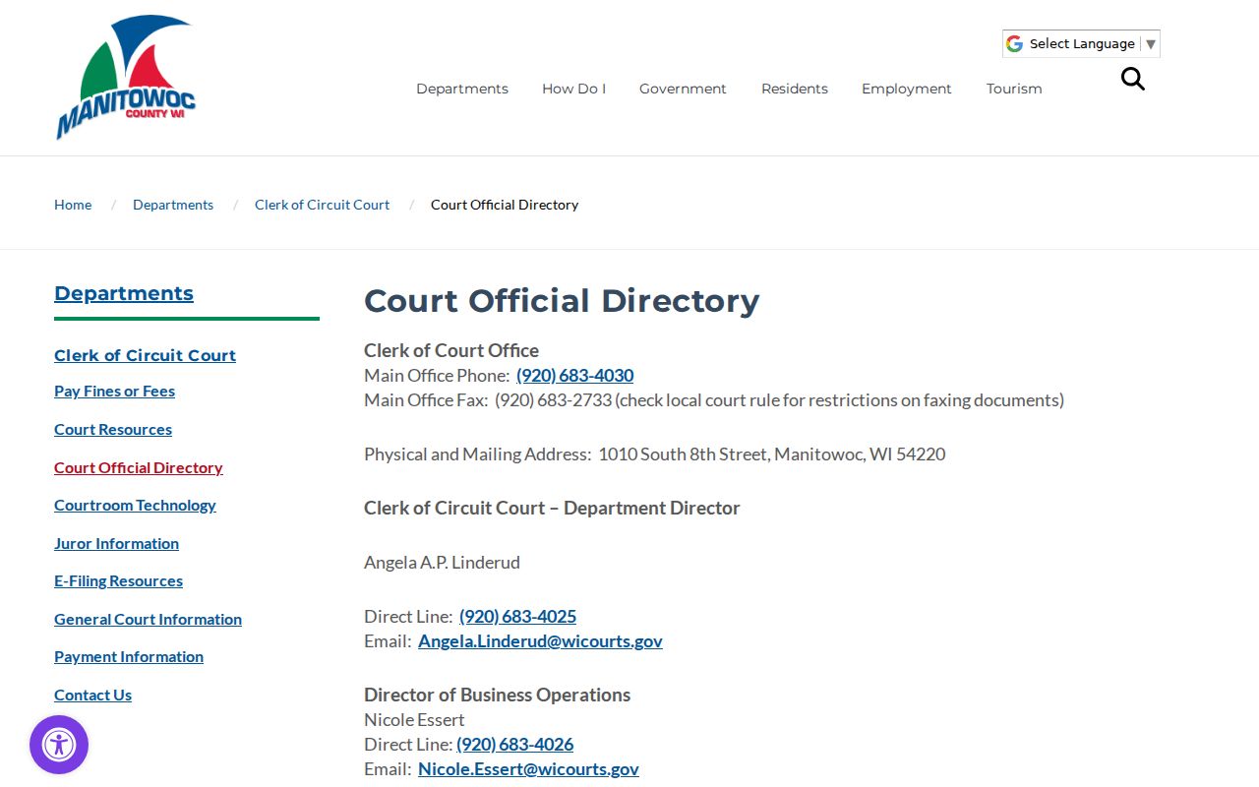Click the Physical and Mailing Address line

(x=654, y=454)
